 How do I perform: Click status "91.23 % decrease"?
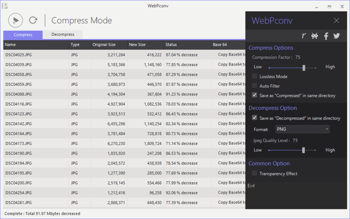(182, 94)
